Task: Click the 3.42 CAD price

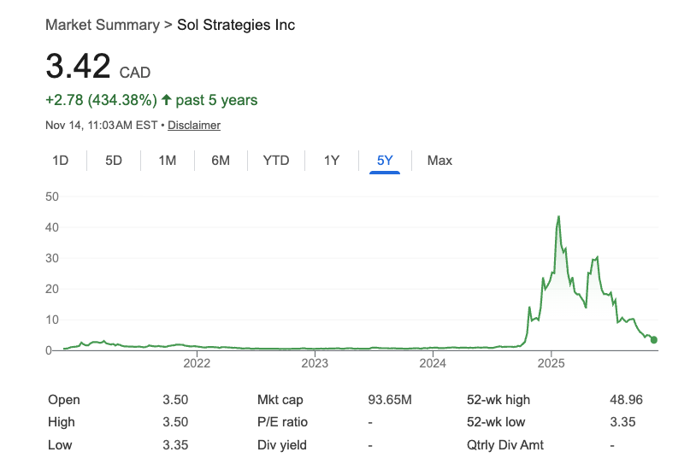Action: pyautogui.click(x=78, y=67)
